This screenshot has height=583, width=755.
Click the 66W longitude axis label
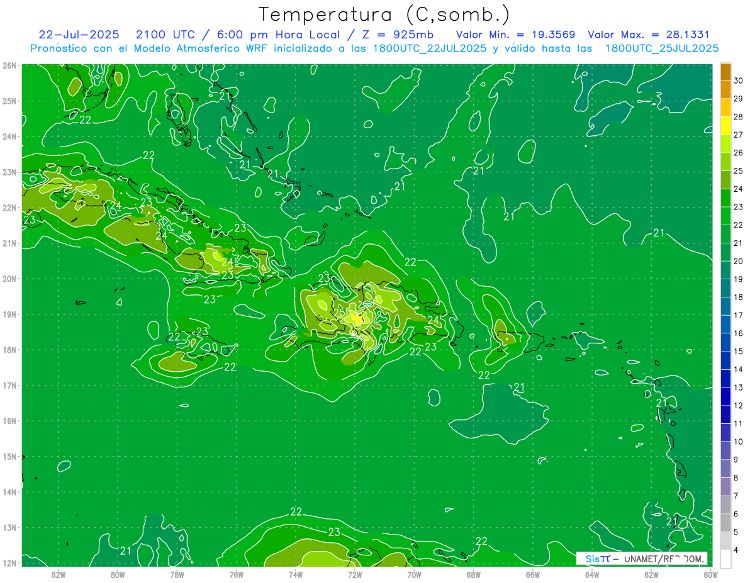[x=533, y=574]
